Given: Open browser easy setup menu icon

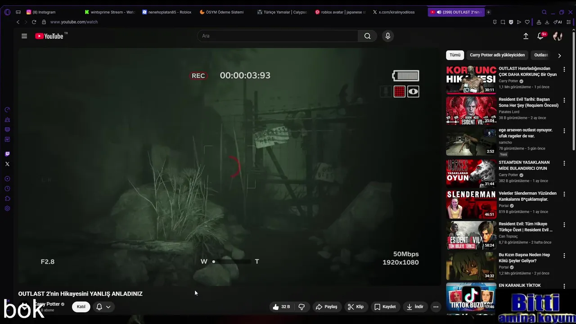Looking at the screenshot, I should click(x=568, y=22).
